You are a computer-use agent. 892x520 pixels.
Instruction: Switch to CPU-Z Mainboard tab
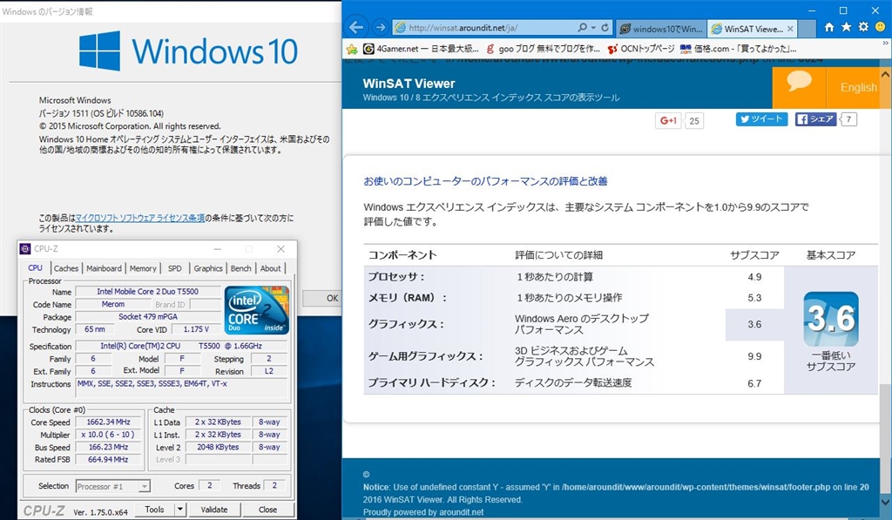[105, 268]
